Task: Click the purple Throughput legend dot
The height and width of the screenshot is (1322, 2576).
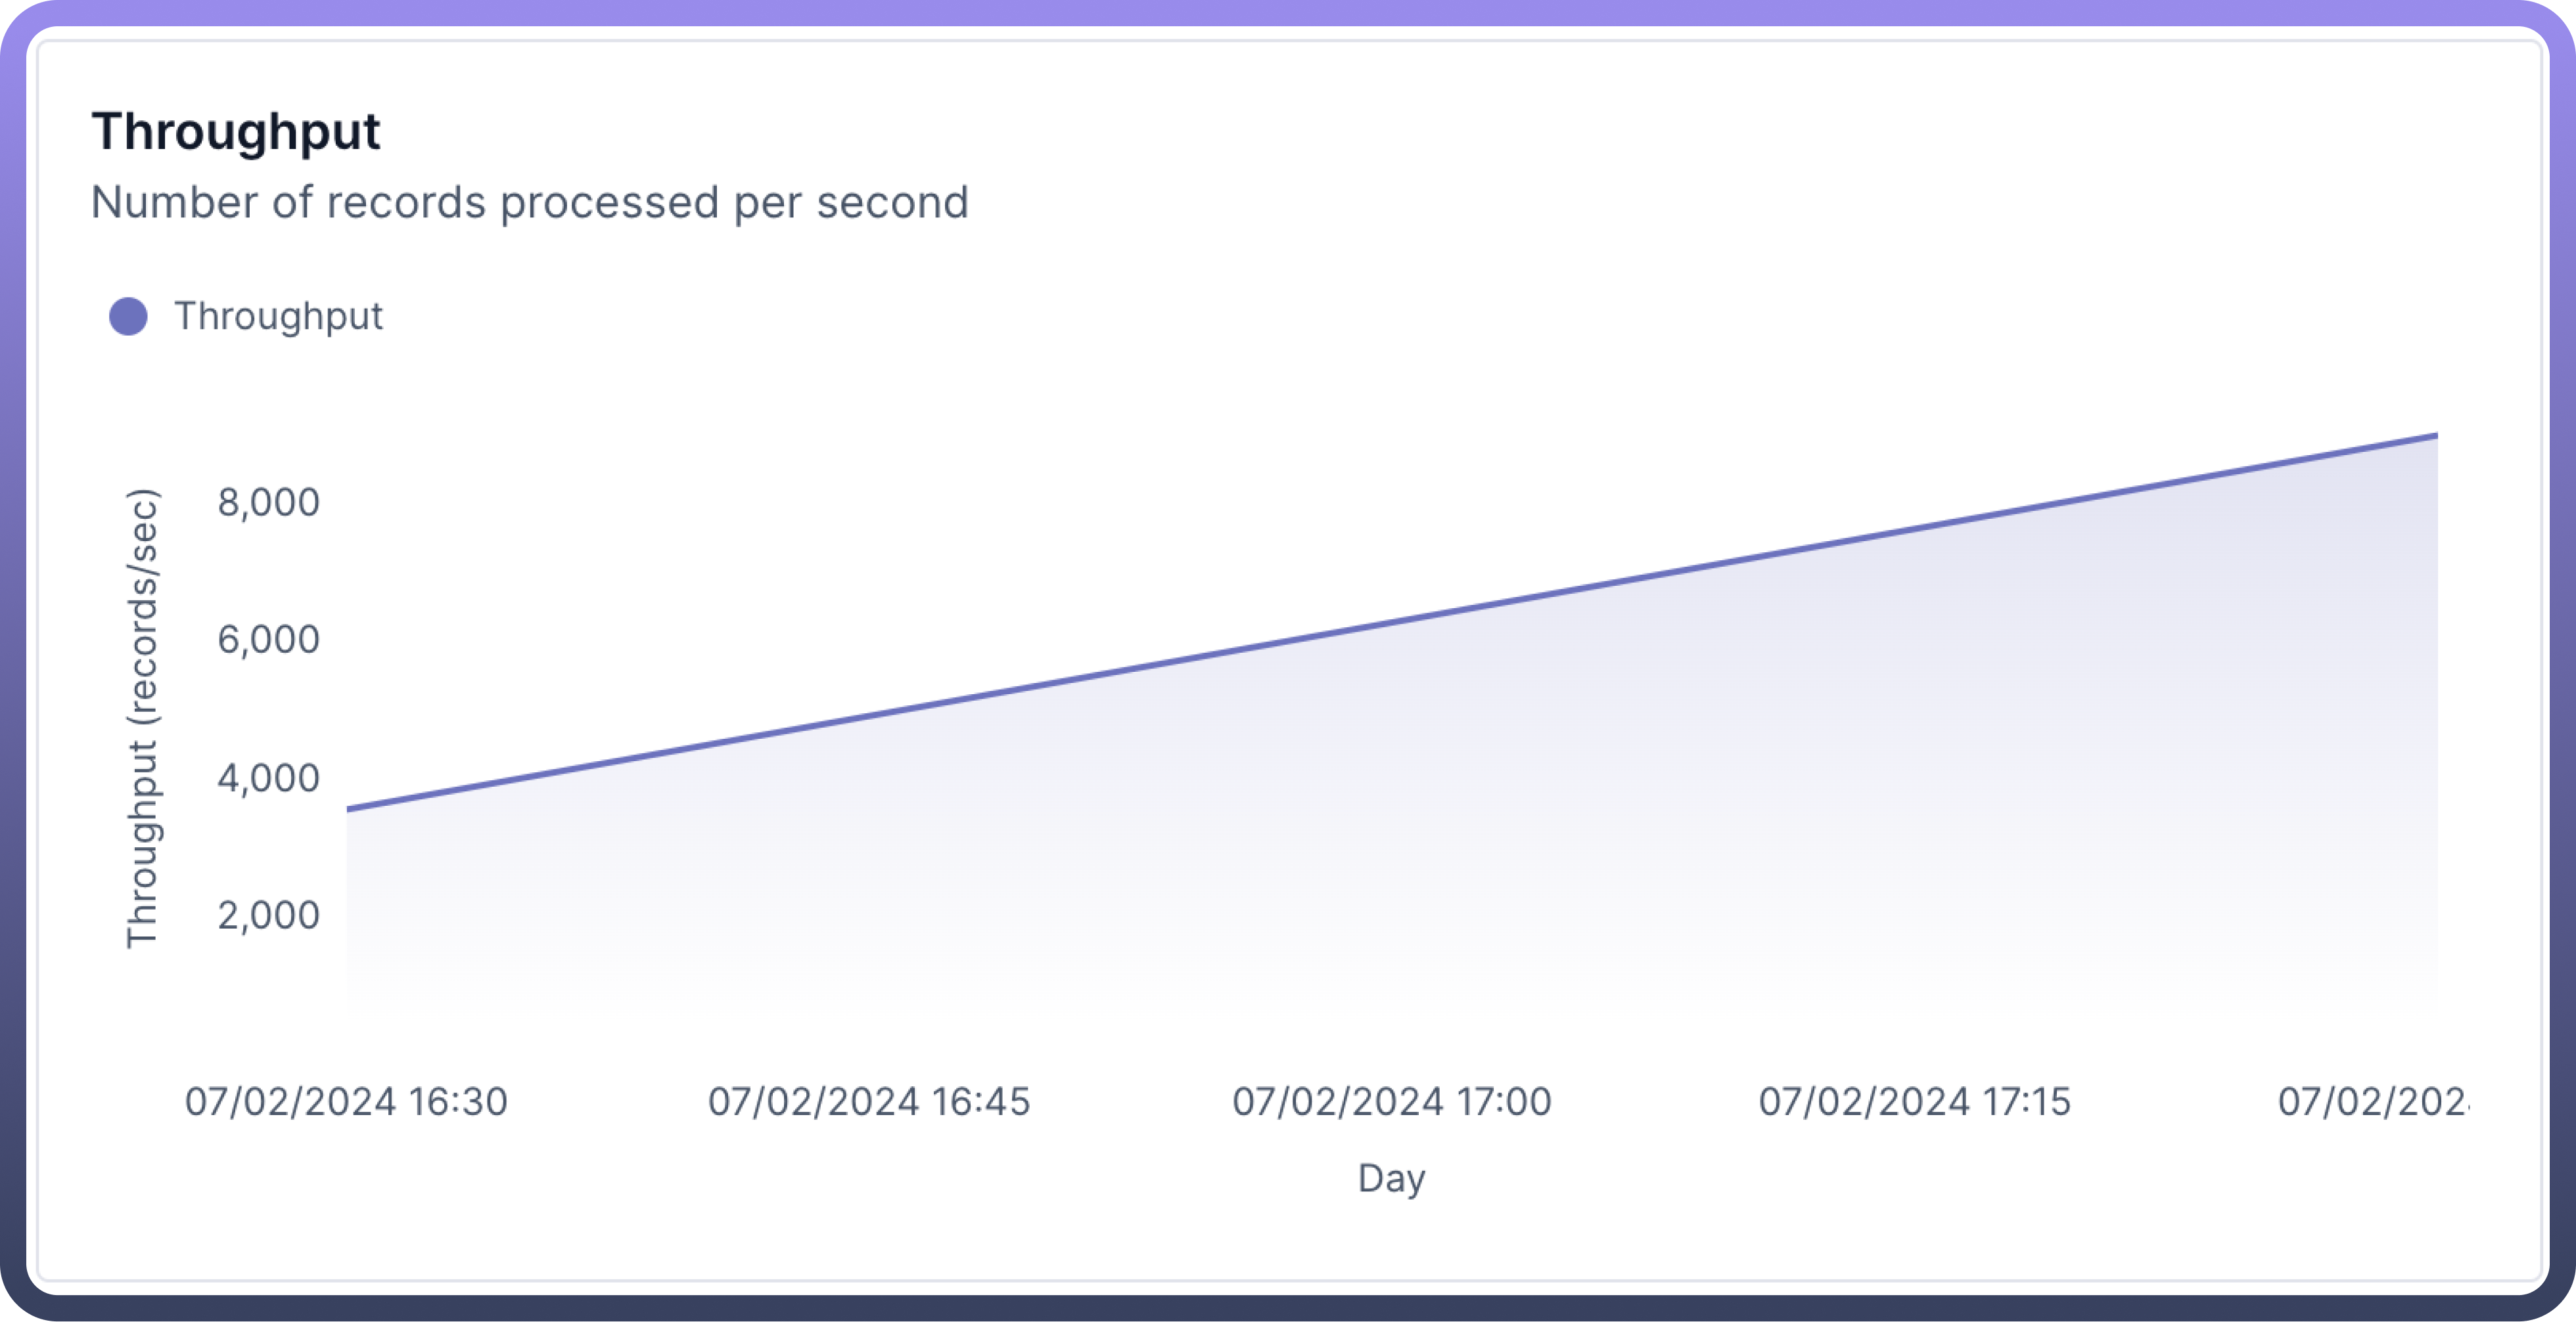Action: coord(128,317)
